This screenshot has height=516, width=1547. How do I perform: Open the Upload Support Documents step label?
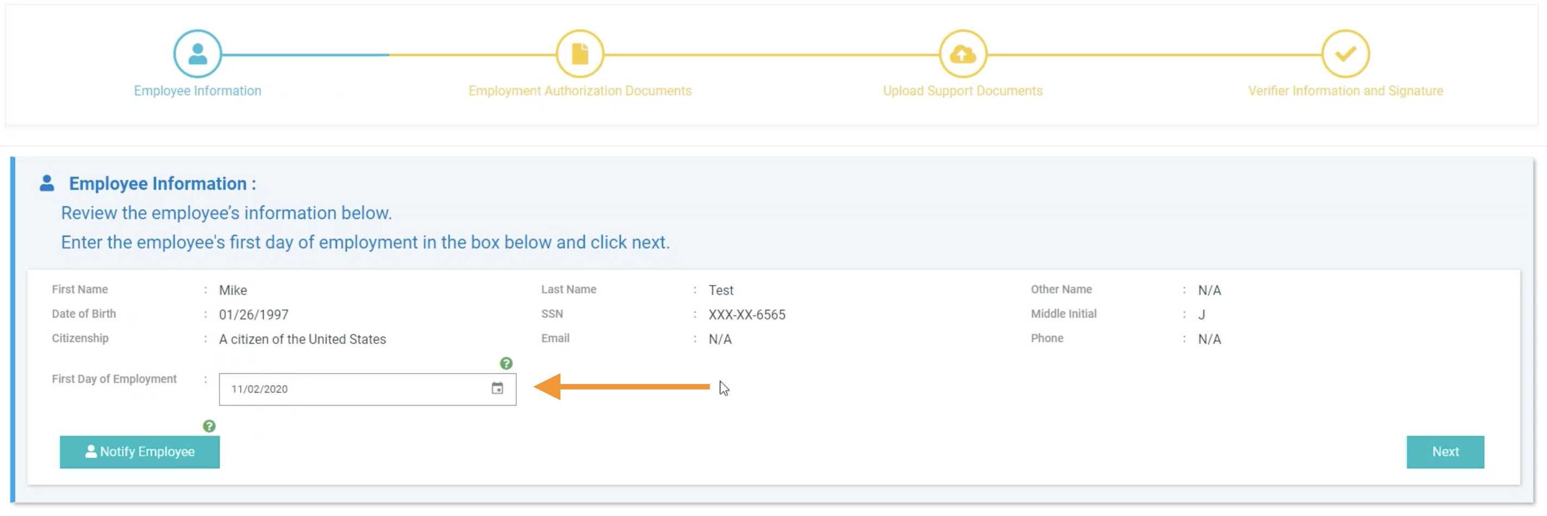962,91
